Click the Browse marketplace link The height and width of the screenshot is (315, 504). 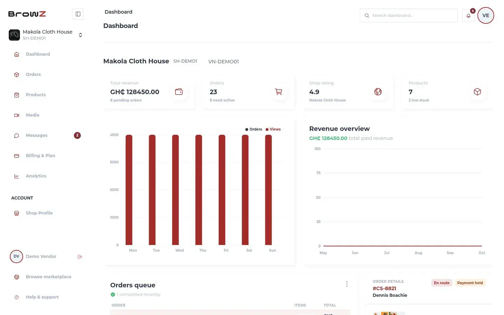click(49, 277)
